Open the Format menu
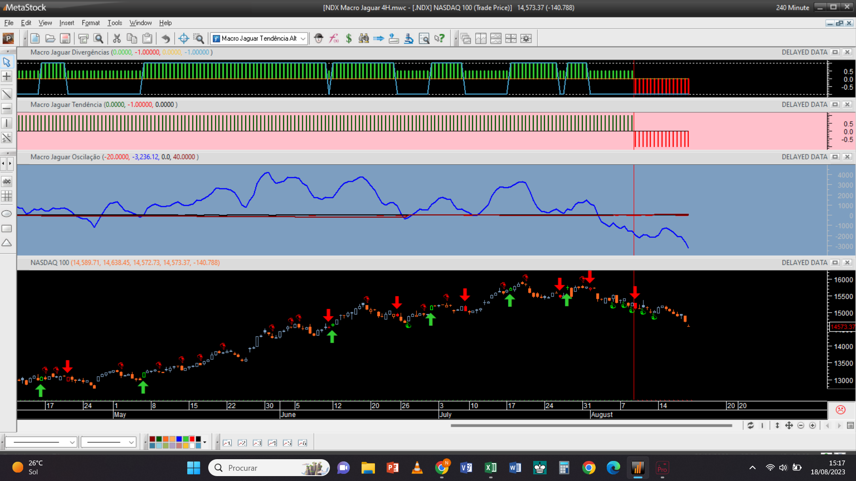The height and width of the screenshot is (481, 856). (91, 23)
